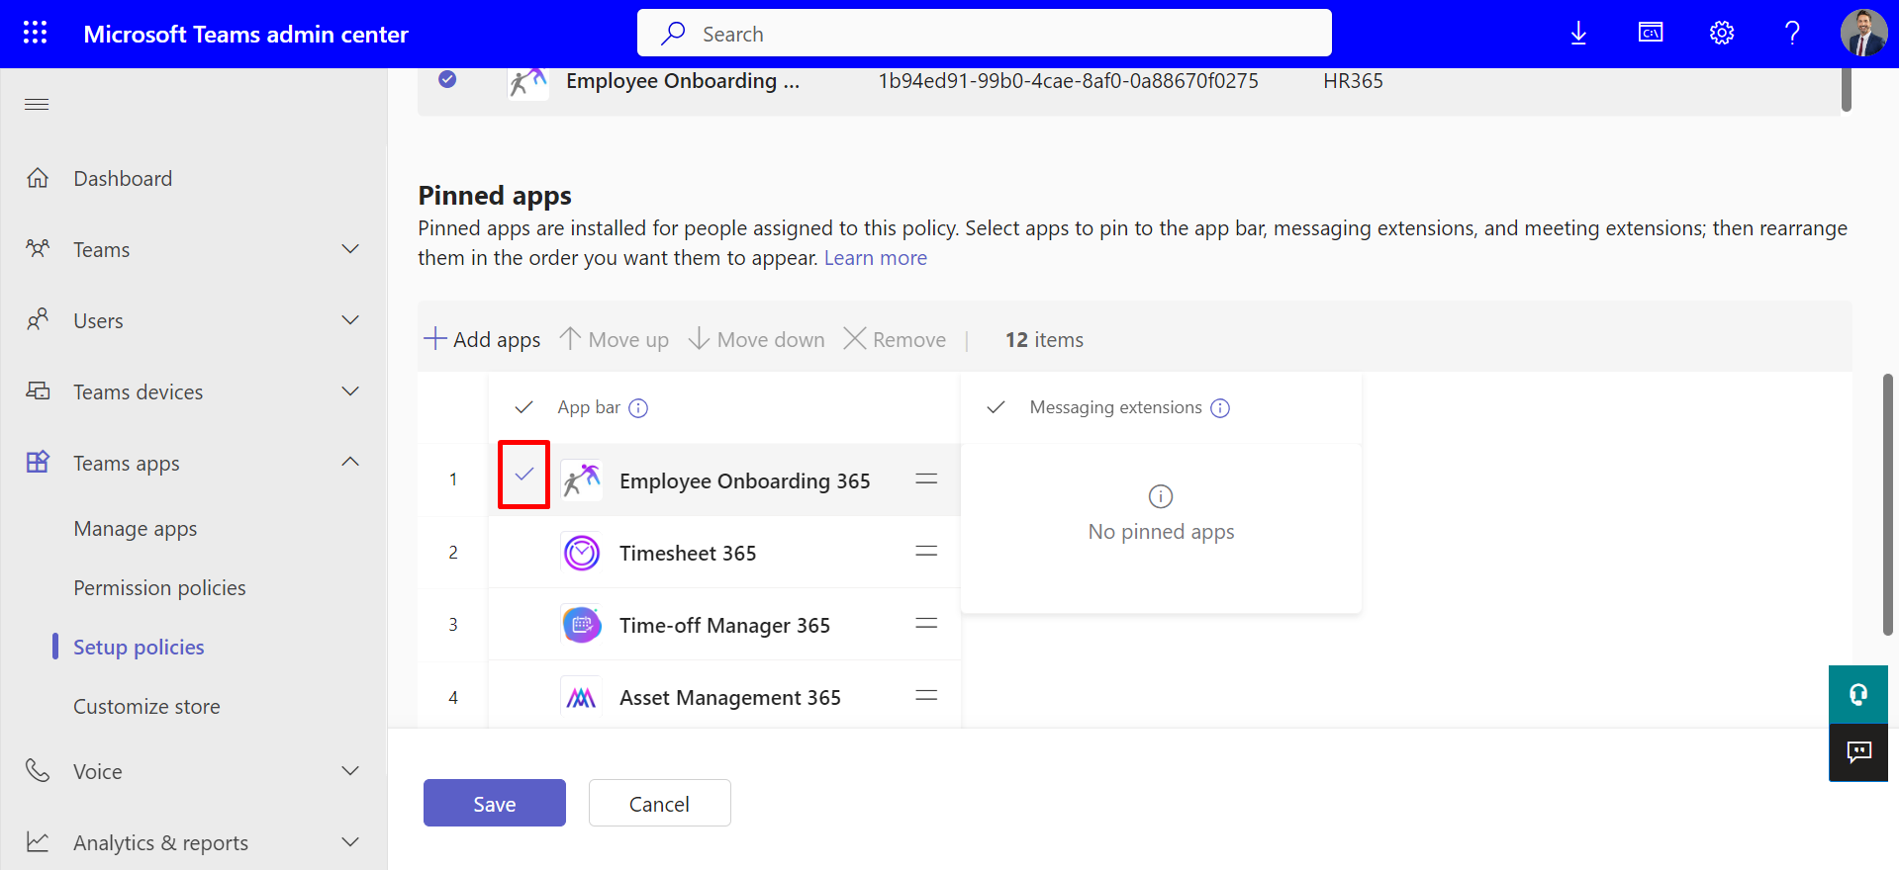Viewport: 1899px width, 870px height.
Task: Click HR365 publisher cell
Action: pyautogui.click(x=1353, y=81)
